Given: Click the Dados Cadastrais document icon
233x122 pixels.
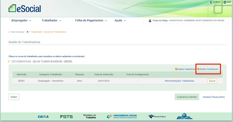Looking at the screenshot, I should tap(176, 69).
